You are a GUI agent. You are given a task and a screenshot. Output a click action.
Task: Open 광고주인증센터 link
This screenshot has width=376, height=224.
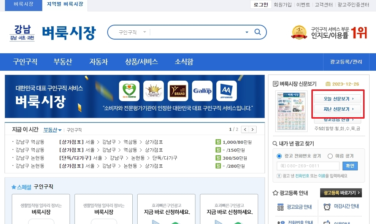click(x=353, y=5)
